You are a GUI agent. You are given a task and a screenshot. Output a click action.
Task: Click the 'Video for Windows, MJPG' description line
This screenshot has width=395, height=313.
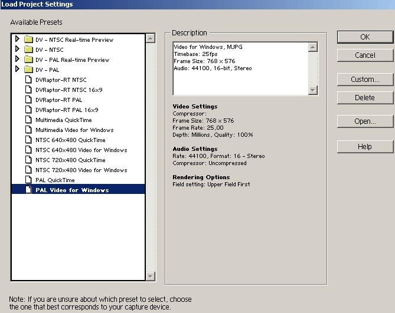pos(208,47)
